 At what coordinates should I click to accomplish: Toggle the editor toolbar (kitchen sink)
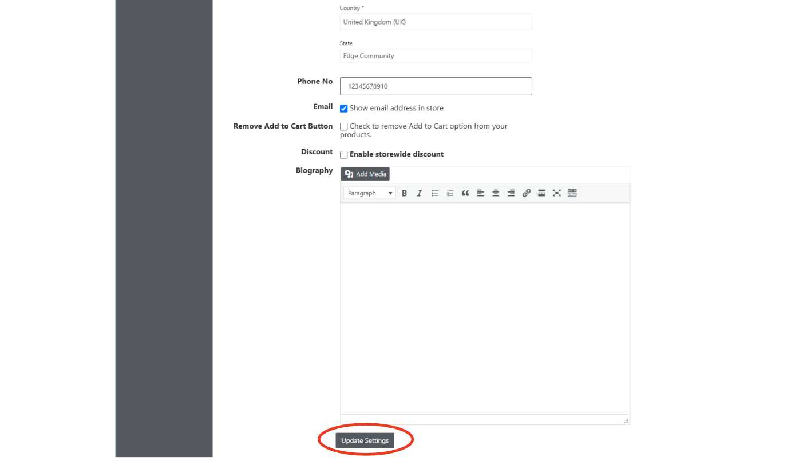572,193
